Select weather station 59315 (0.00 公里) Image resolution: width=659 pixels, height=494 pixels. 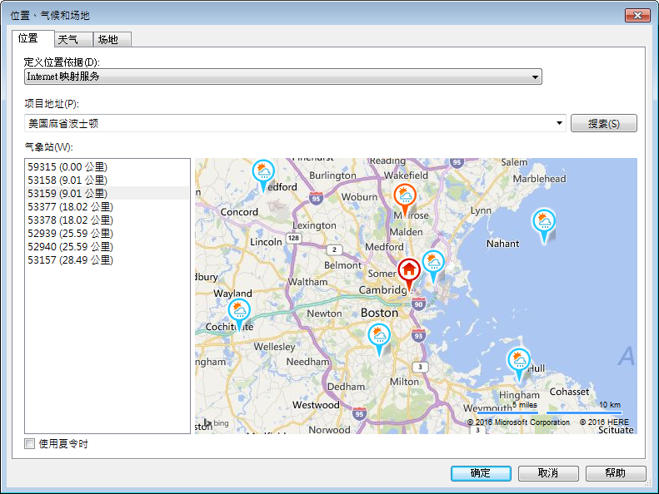(x=107, y=166)
